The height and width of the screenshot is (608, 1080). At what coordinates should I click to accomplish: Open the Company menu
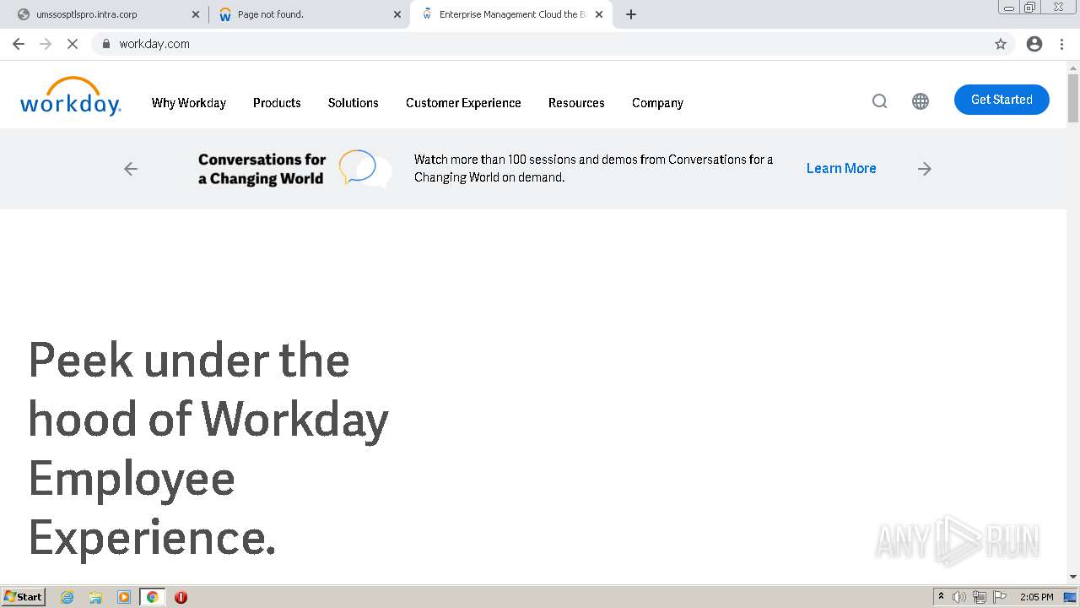pos(657,103)
